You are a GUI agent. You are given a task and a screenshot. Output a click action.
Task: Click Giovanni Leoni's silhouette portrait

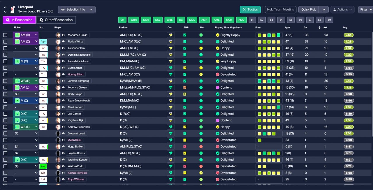58,133
